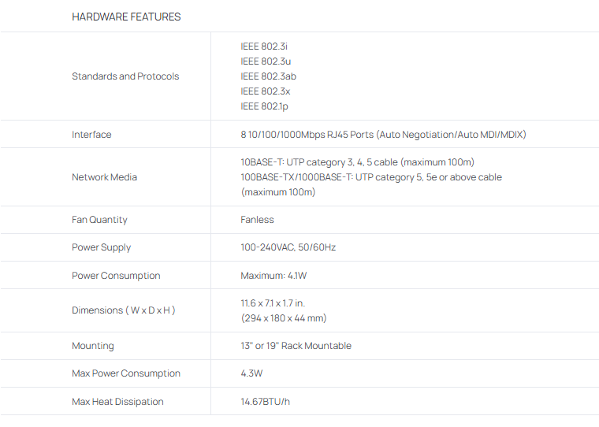Click the Network Media row label
The image size is (599, 427).
104,177
